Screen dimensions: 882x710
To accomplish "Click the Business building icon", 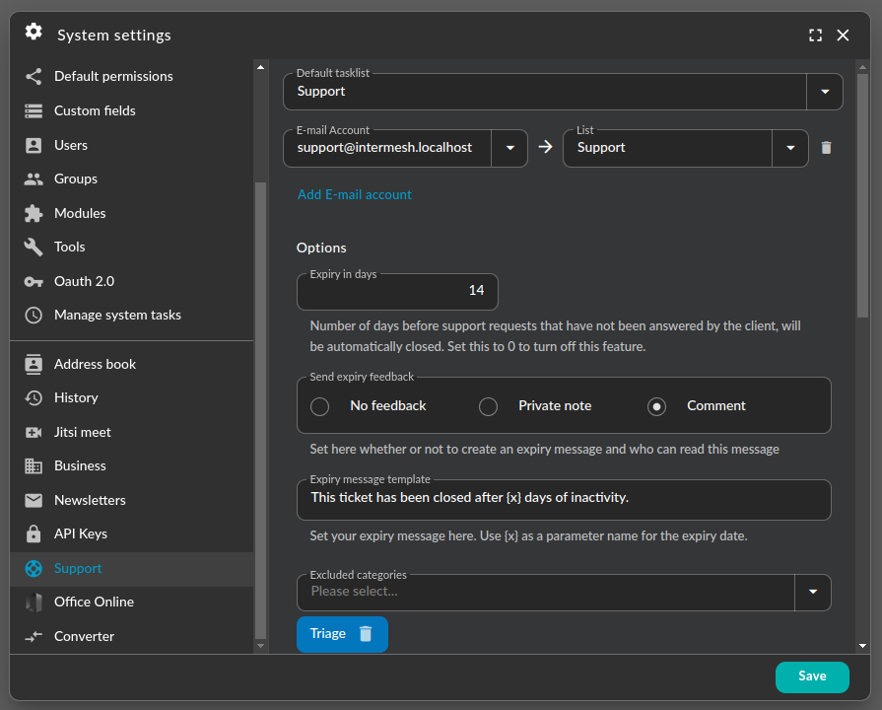I will click(34, 466).
